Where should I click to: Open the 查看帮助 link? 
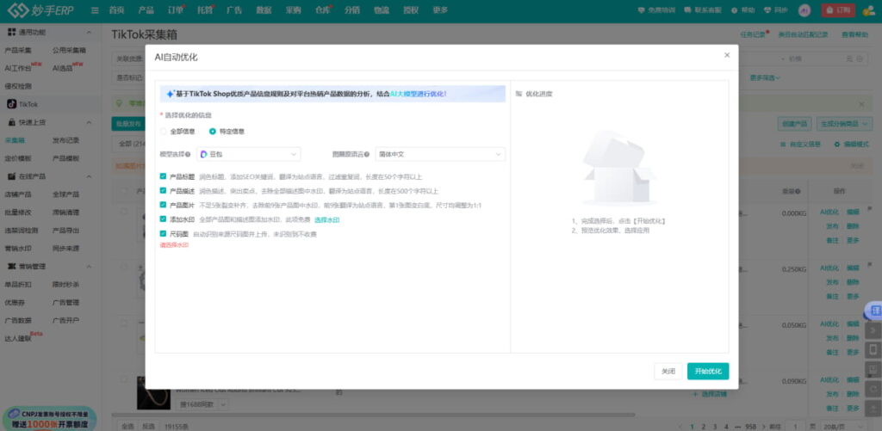click(855, 34)
